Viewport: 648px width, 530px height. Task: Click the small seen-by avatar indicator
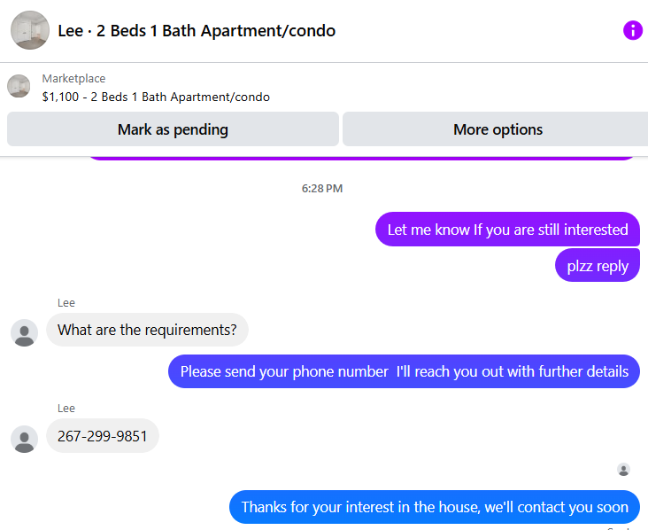(x=623, y=470)
